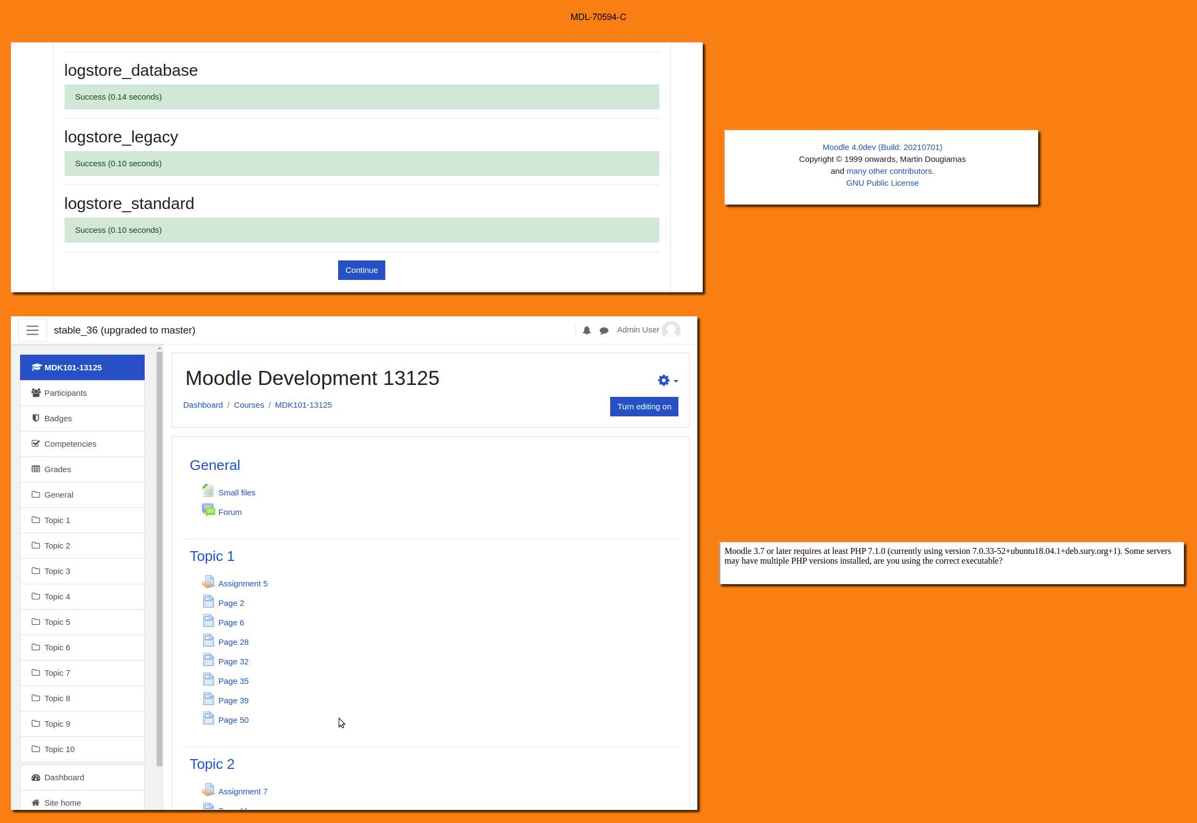This screenshot has width=1197, height=823.
Task: Click the Forum activity icon
Action: click(x=209, y=511)
